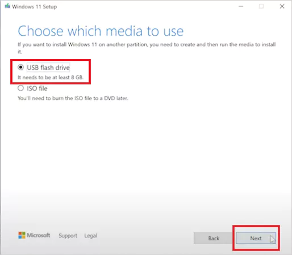Screen dimensions: 292x255
Task: Click the 'If you want to install Windows 11' description
Action: click(x=147, y=48)
